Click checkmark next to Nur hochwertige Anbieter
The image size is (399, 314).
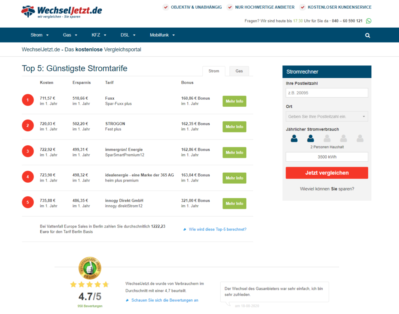(230, 7)
